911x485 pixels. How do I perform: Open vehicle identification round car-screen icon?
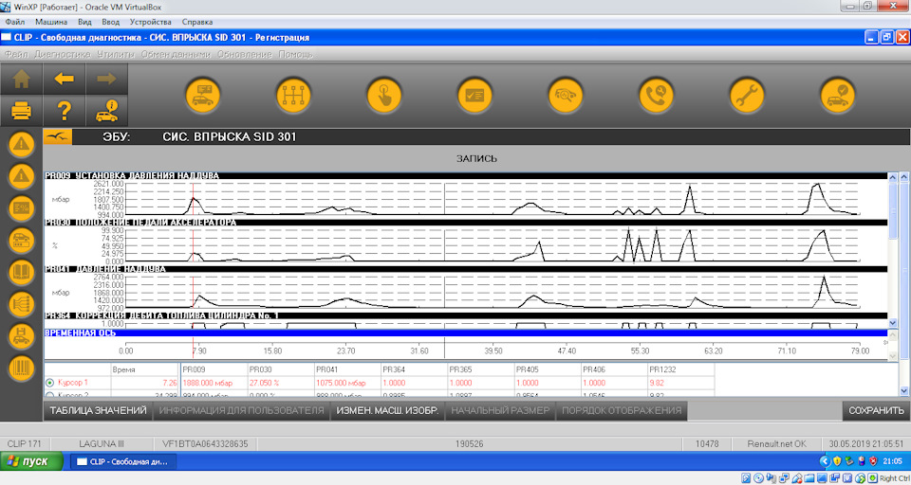[202, 95]
